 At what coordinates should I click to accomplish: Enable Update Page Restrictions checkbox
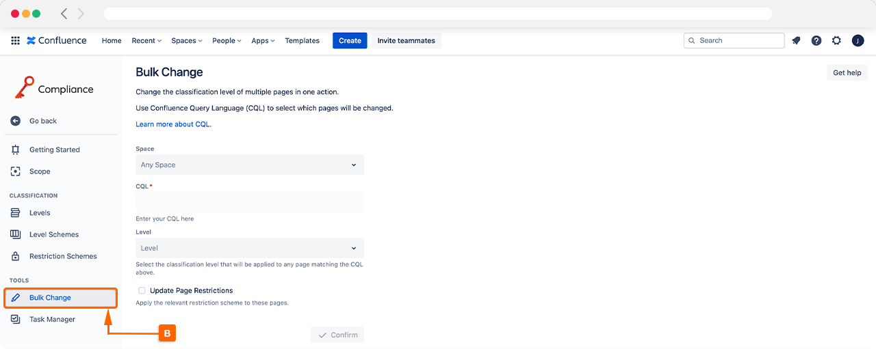[142, 290]
